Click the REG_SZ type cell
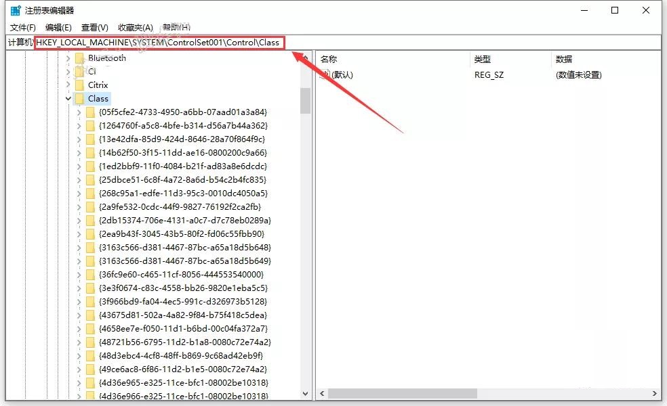The image size is (667, 406). tap(489, 75)
